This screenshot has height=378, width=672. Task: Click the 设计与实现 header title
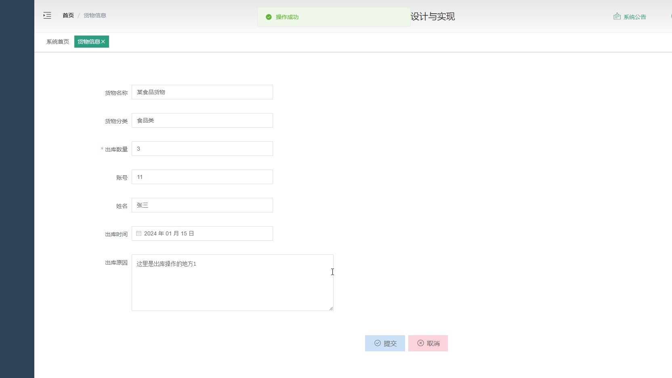point(433,17)
